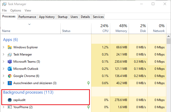Screen dimensions: 171x112
Task: Click the 230.6 MB memory value
Action: (x=121, y=62)
